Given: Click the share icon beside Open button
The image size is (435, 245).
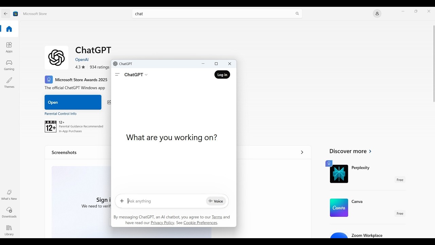Looking at the screenshot, I should 109,102.
